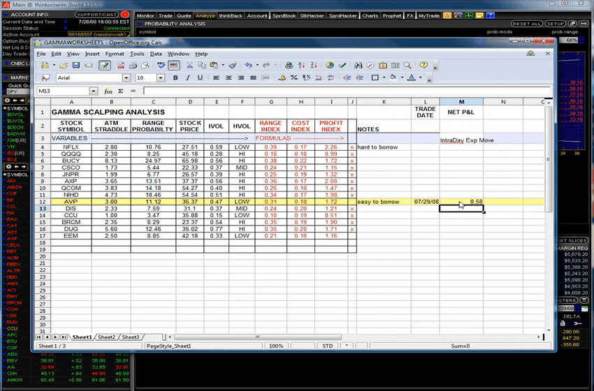
Task: Open the Font Color dropdown arrow
Action: pos(421,78)
